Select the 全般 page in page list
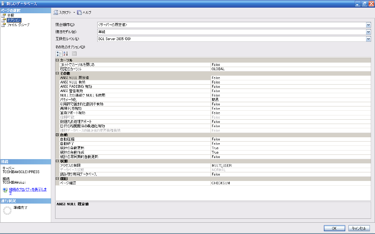This screenshot has width=375, height=234. 11,15
